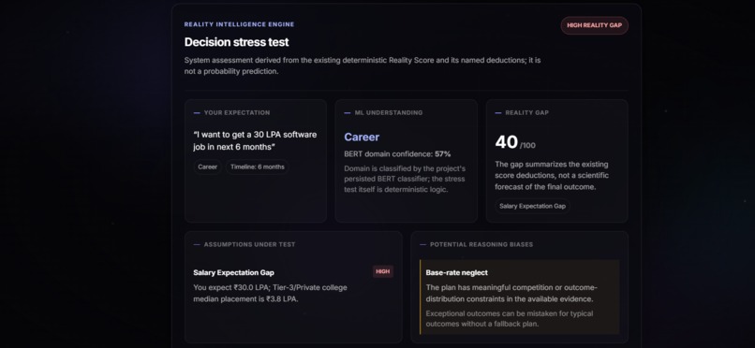
Task: Click the REALITY INTELLIGENCE ENGINE label
Action: pyautogui.click(x=239, y=24)
